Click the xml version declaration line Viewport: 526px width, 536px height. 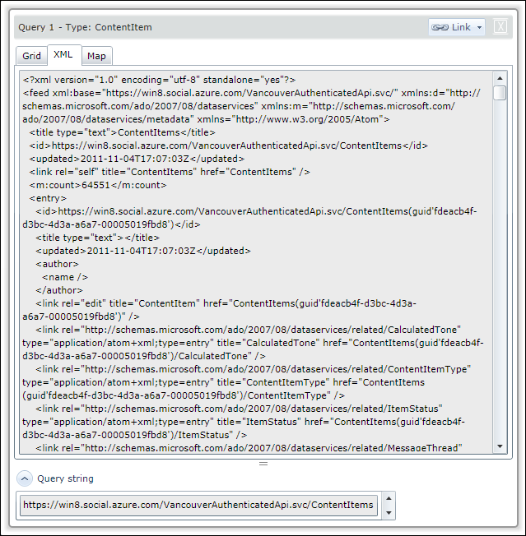pyautogui.click(x=159, y=80)
